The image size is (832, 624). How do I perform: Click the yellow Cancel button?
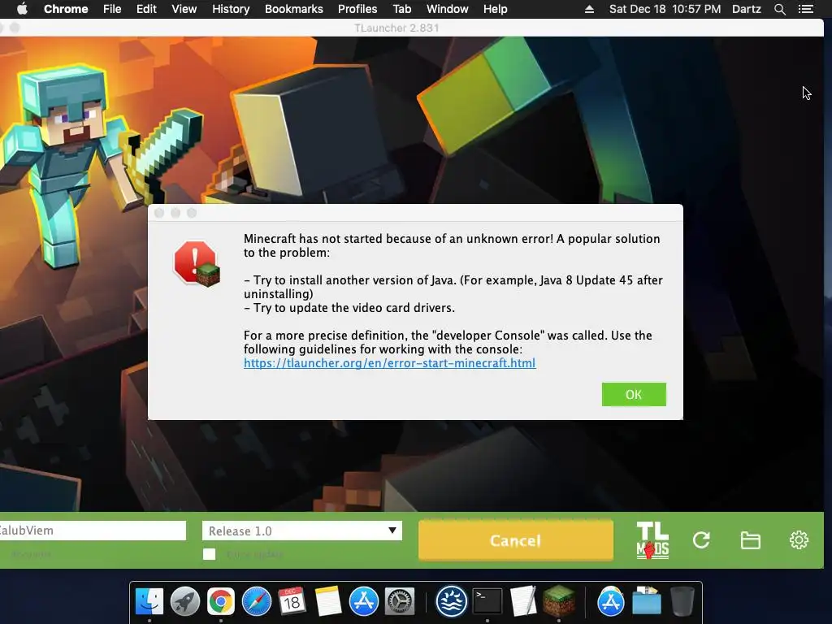516,540
